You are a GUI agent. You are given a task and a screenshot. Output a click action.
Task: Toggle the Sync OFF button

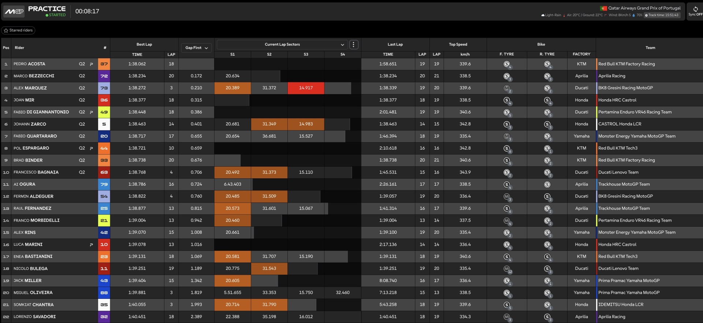point(695,11)
